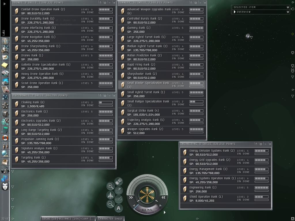Open the Local Alliance Corp chat tab
295x221 pixels.
(68, 219)
